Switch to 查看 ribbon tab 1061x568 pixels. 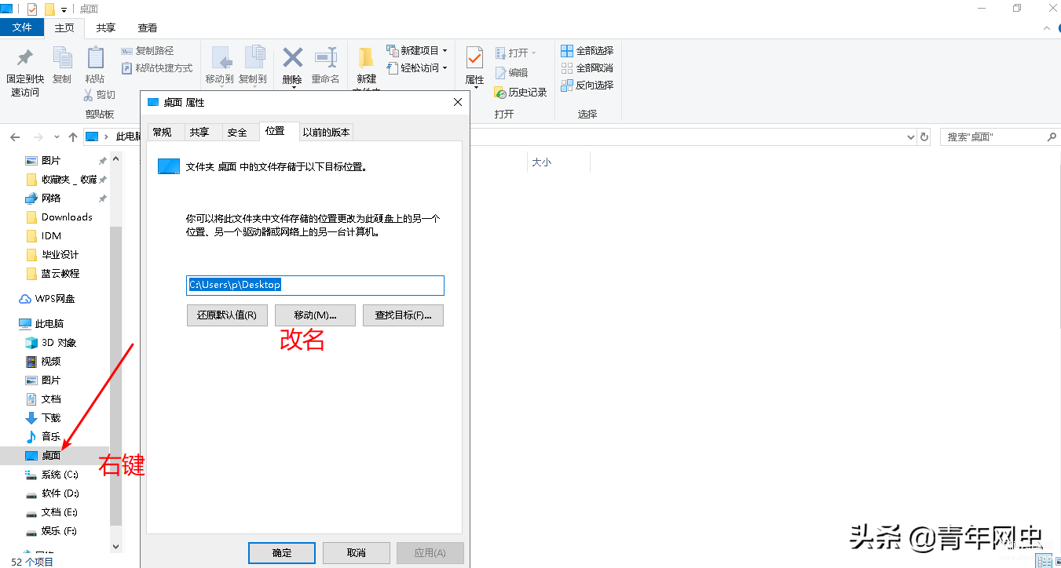pyautogui.click(x=148, y=27)
